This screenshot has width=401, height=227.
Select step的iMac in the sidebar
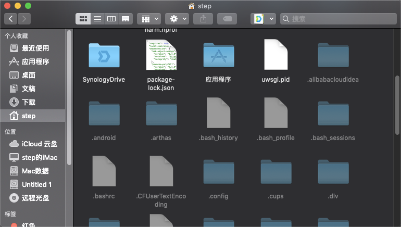click(x=33, y=157)
